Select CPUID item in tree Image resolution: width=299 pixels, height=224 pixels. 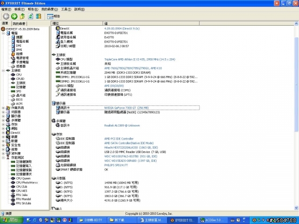20,79
